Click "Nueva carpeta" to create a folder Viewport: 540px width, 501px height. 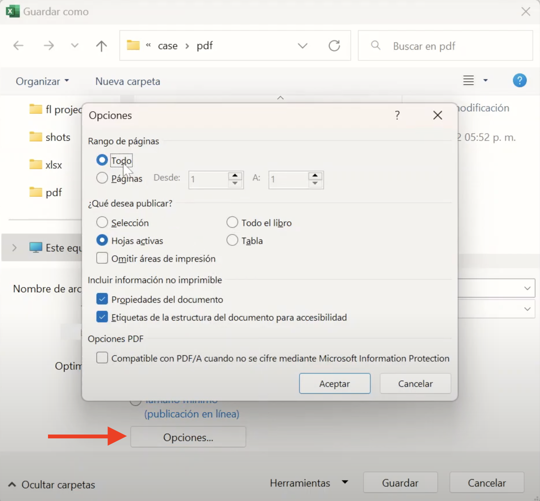pyautogui.click(x=127, y=81)
